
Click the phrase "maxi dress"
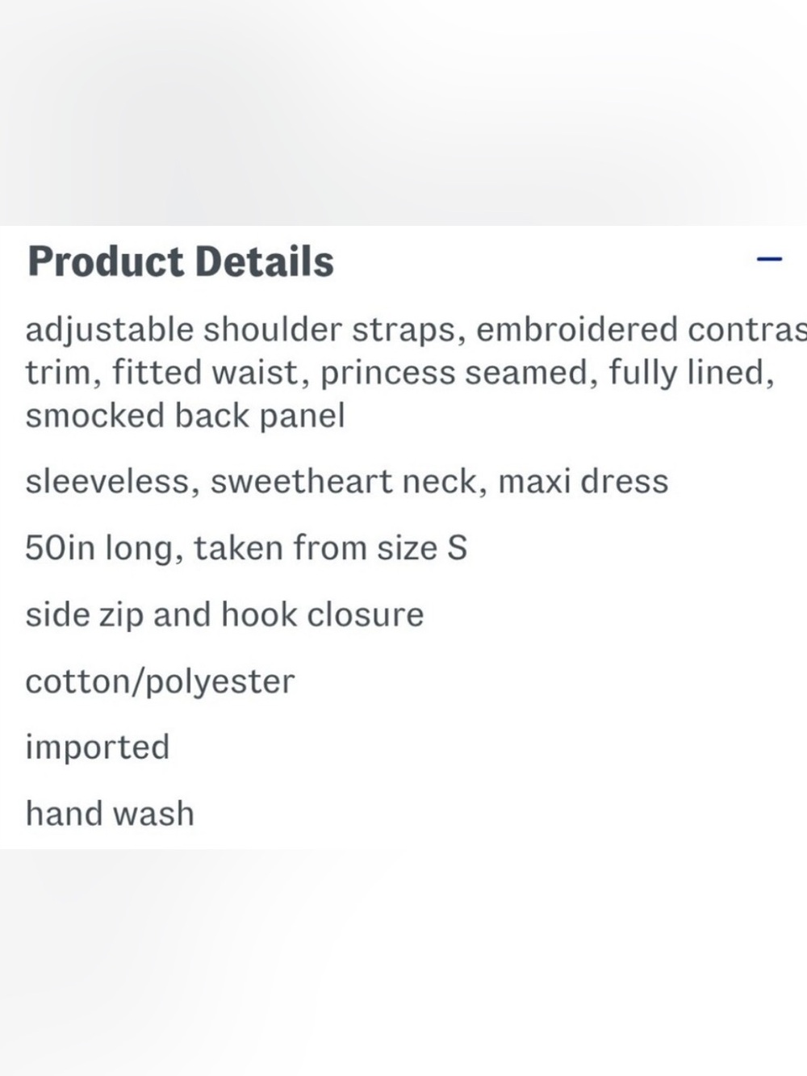tap(583, 482)
